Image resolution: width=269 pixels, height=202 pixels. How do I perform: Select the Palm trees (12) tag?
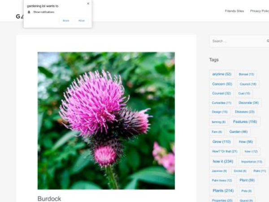pos(221,180)
